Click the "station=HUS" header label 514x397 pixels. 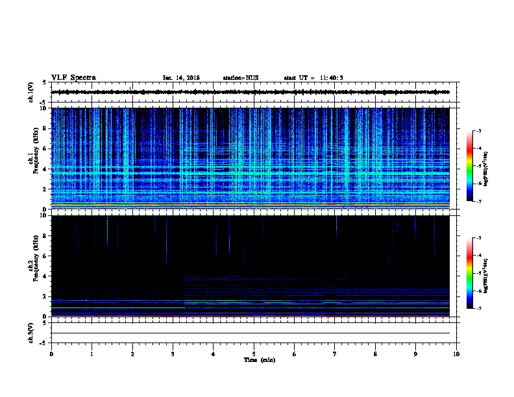241,78
